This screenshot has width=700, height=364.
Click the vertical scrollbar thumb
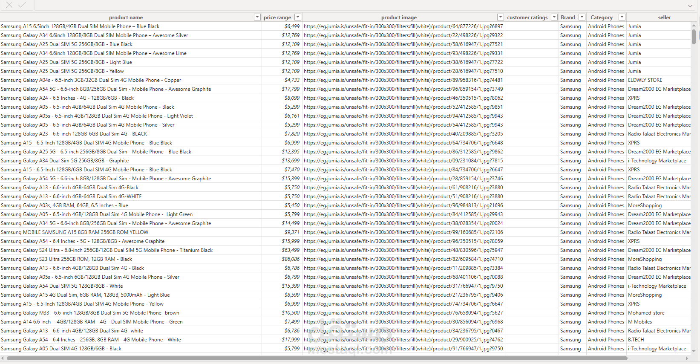click(x=694, y=37)
